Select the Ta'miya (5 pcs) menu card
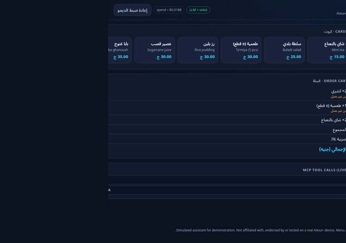 click(241, 50)
